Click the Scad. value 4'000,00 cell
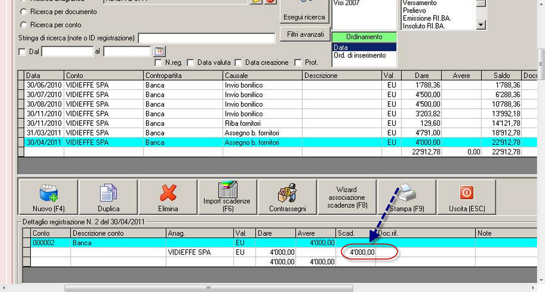Viewport: 545px width, 292px height. (x=356, y=252)
